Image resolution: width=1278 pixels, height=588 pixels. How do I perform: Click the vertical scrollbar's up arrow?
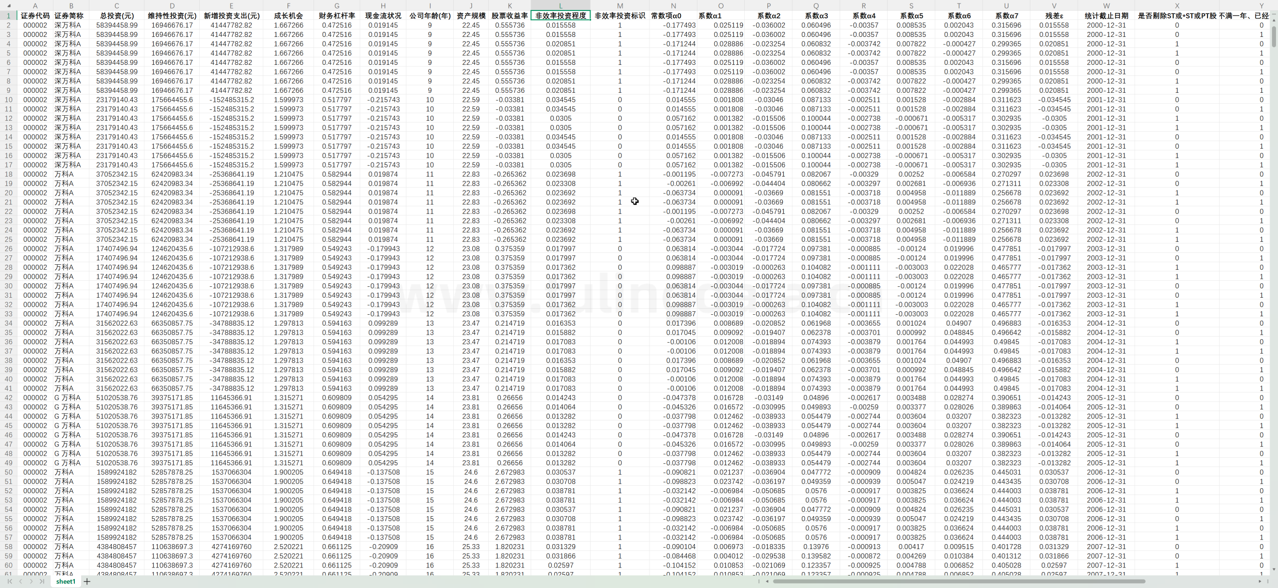[1274, 21]
